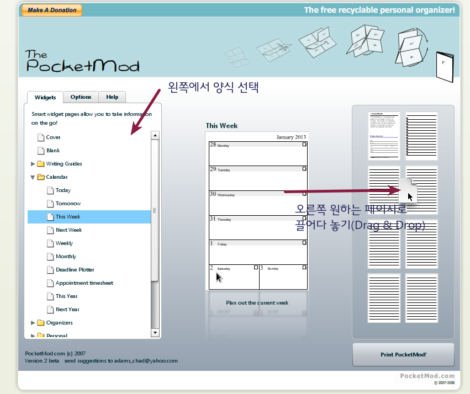Tick the checkbox for 1 Friday

304,243
